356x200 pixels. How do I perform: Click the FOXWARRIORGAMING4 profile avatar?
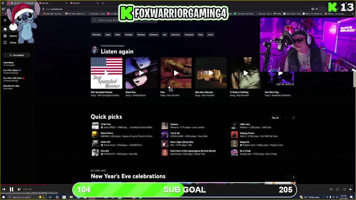tap(95, 50)
